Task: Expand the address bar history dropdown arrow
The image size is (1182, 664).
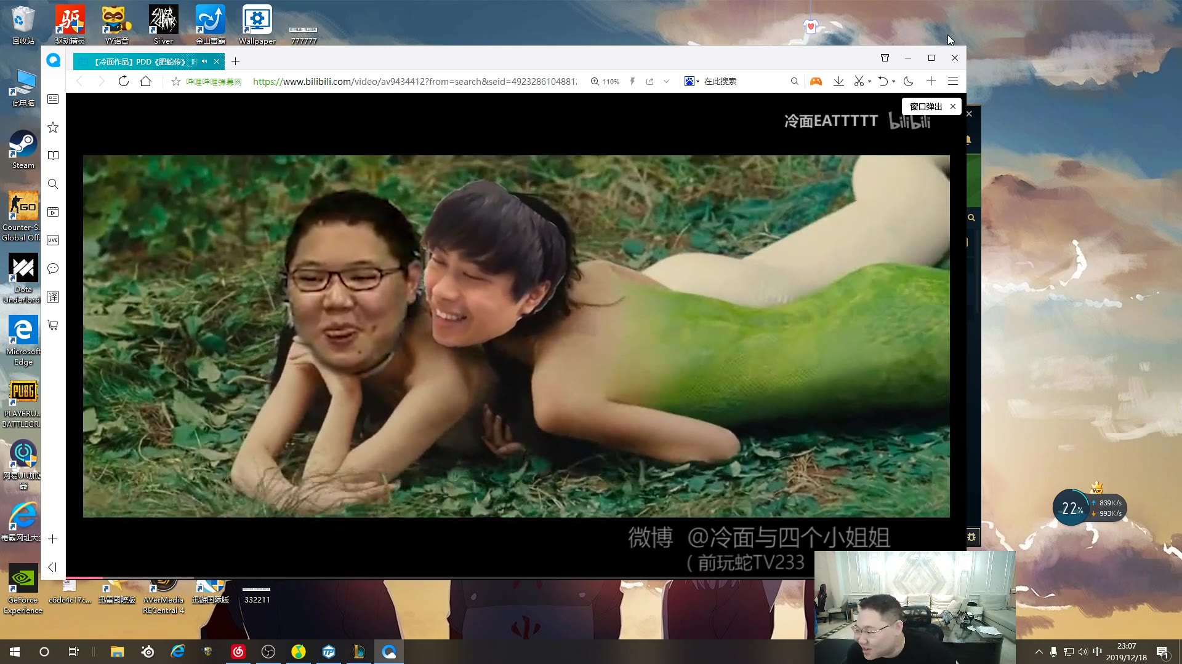Action: pos(666,81)
